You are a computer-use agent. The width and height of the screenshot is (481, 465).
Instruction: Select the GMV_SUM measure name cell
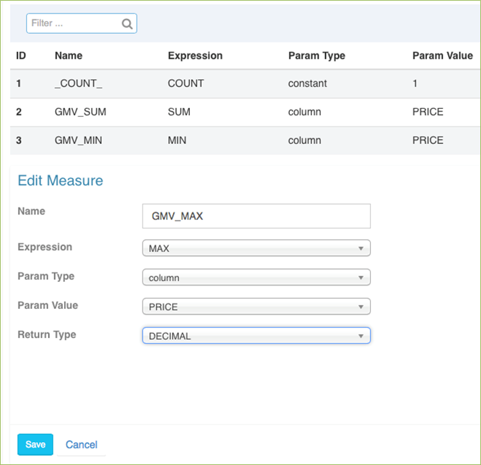coord(80,112)
